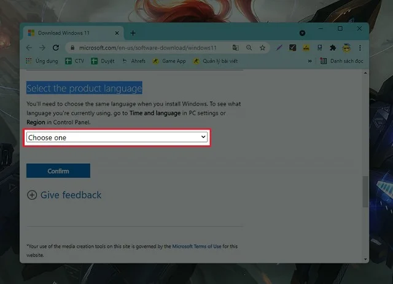Viewport: 393px width, 284px height.
Task: Show more bookmarks with the double chevron
Action: tap(309, 61)
